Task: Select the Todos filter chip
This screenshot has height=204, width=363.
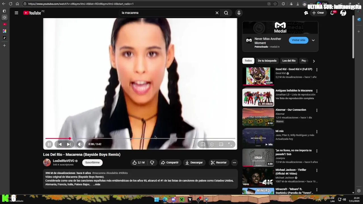Action: (x=248, y=61)
